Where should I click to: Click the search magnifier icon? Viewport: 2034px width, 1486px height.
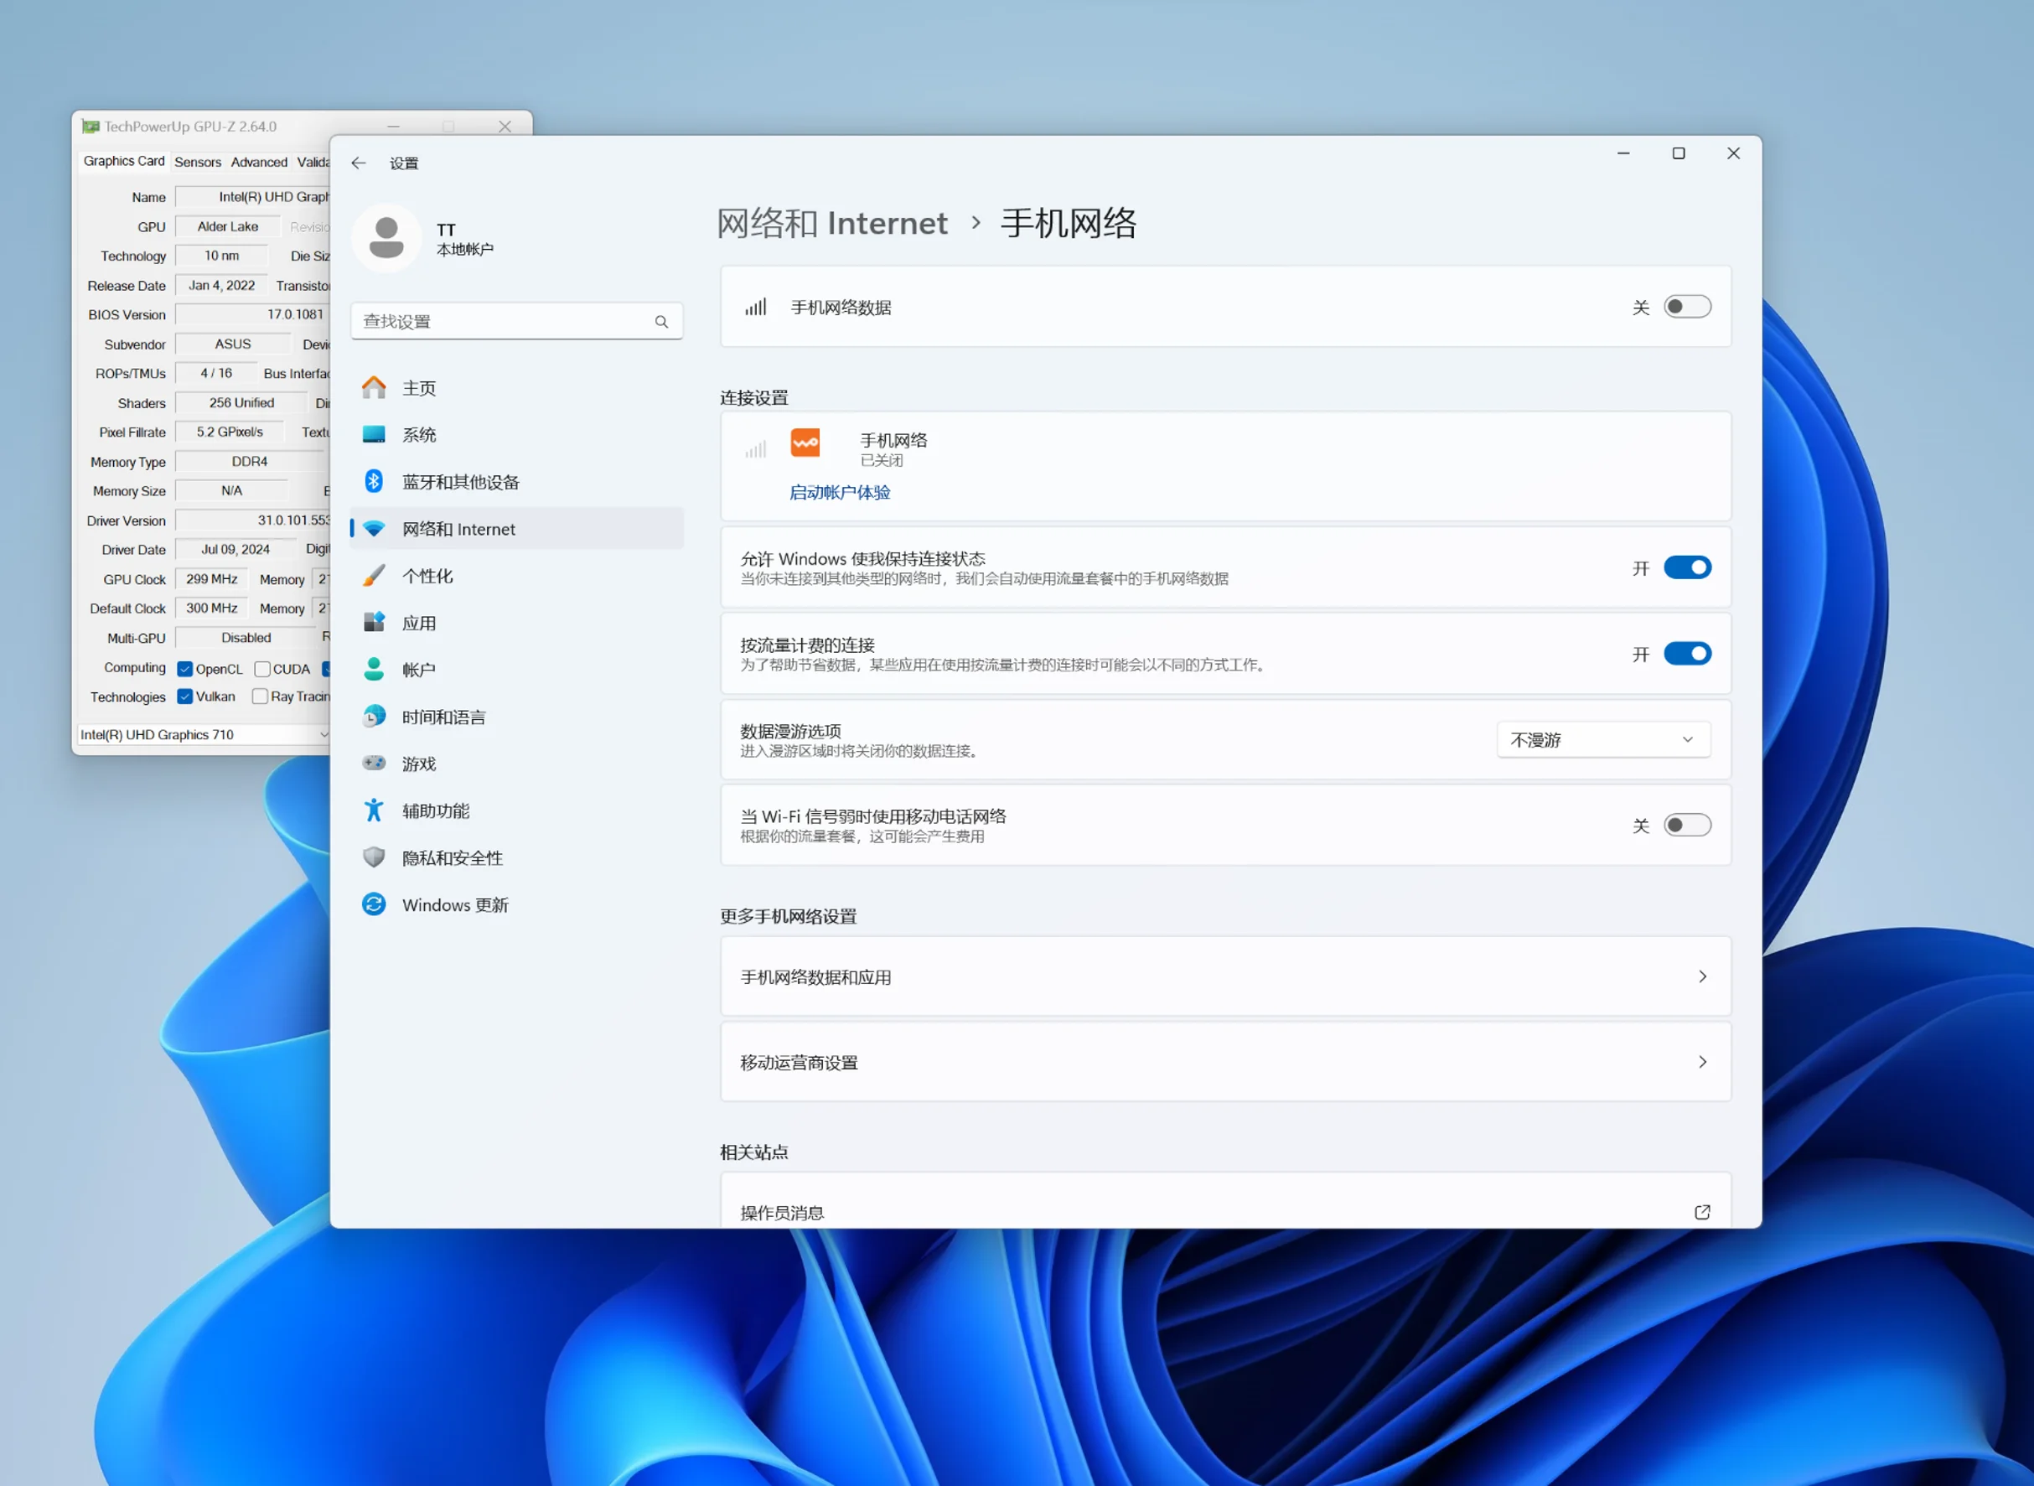point(662,321)
